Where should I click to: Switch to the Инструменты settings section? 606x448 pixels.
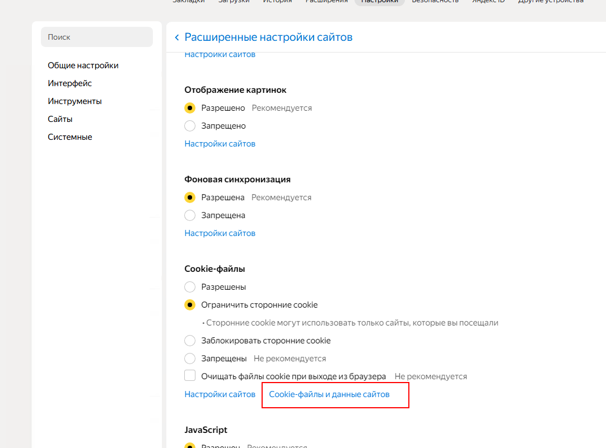(74, 101)
